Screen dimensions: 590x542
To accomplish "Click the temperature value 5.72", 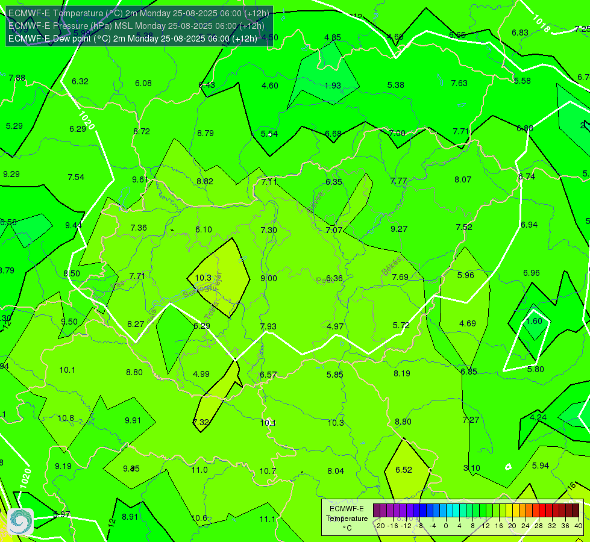I will (401, 325).
